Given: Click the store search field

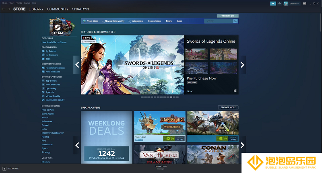Looking at the screenshot, I should click(x=219, y=21).
